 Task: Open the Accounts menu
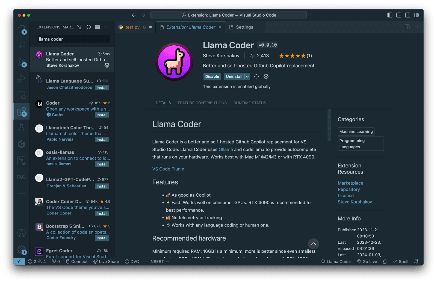click(22, 233)
